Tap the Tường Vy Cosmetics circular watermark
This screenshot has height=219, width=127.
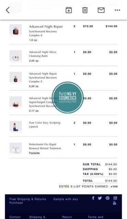[68, 98]
